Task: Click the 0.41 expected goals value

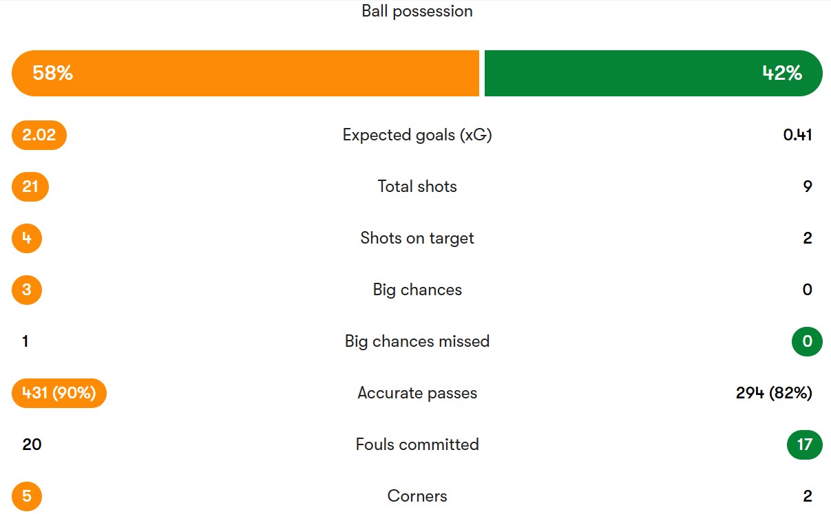Action: [x=798, y=135]
